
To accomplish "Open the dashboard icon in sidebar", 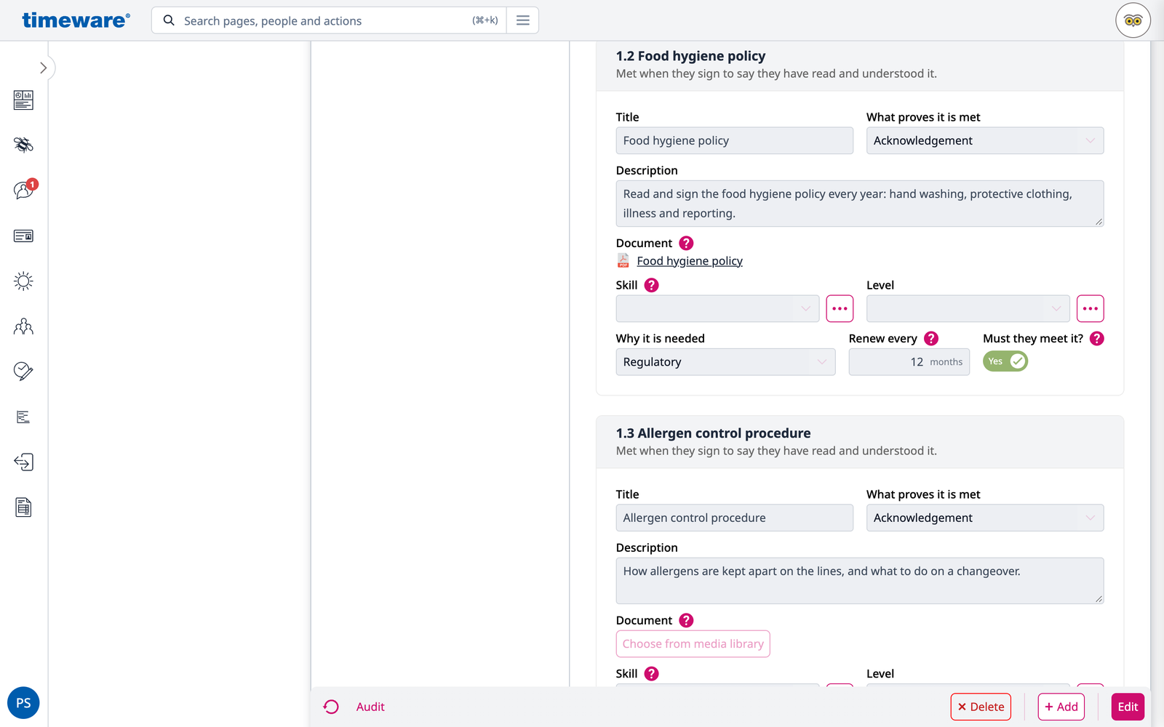I will click(23, 100).
